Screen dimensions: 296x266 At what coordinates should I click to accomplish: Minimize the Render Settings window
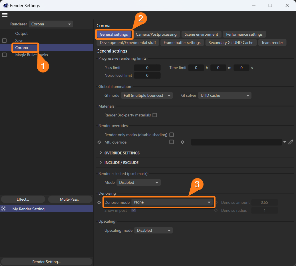254,5
